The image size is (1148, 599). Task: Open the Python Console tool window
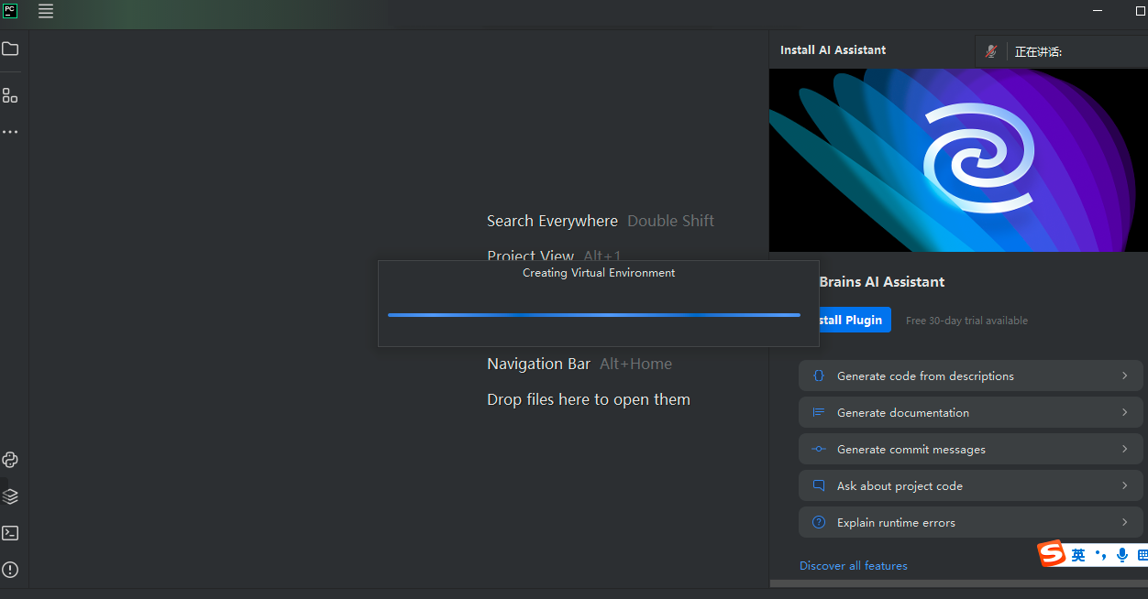pyautogui.click(x=10, y=460)
